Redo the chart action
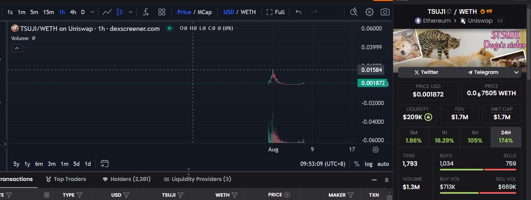This screenshot has height=200, width=531. coord(314,12)
